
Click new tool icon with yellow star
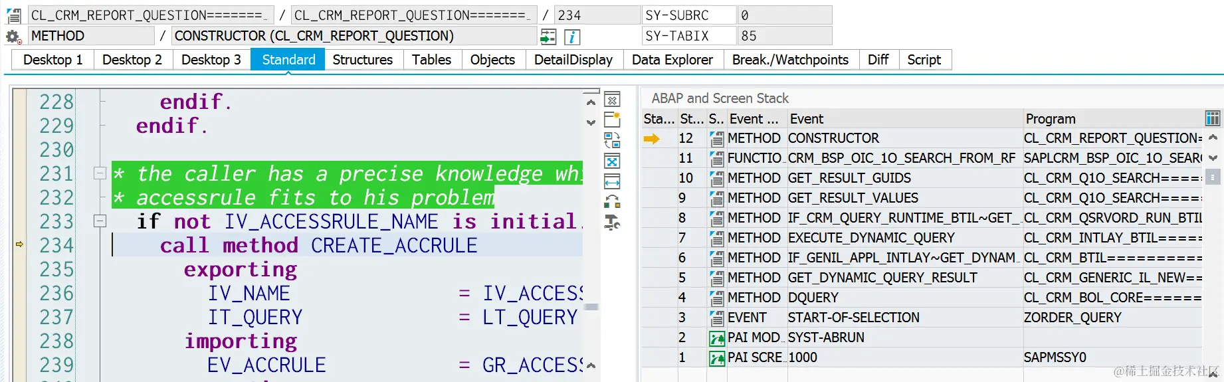(612, 120)
